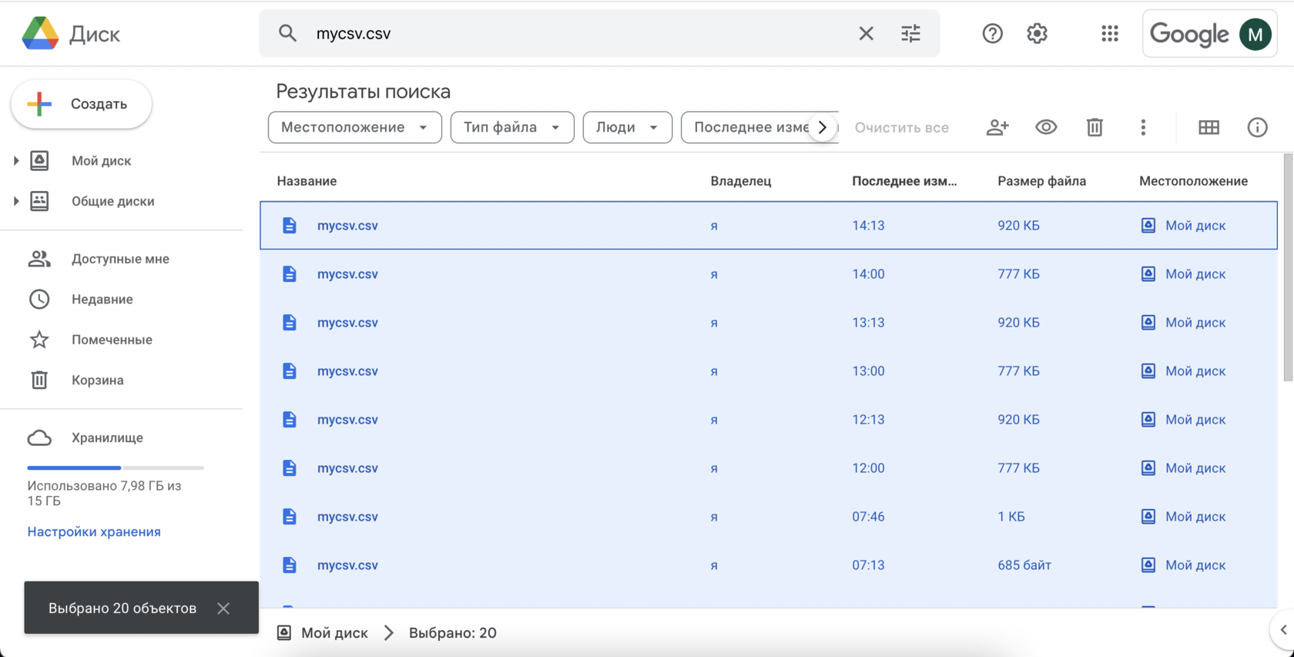Open the Люди filter dropdown
Image resolution: width=1294 pixels, height=657 pixels.
627,127
